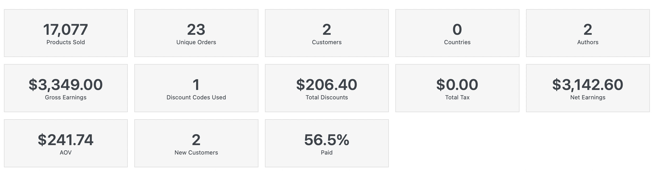Click the Countries stat card

457,33
